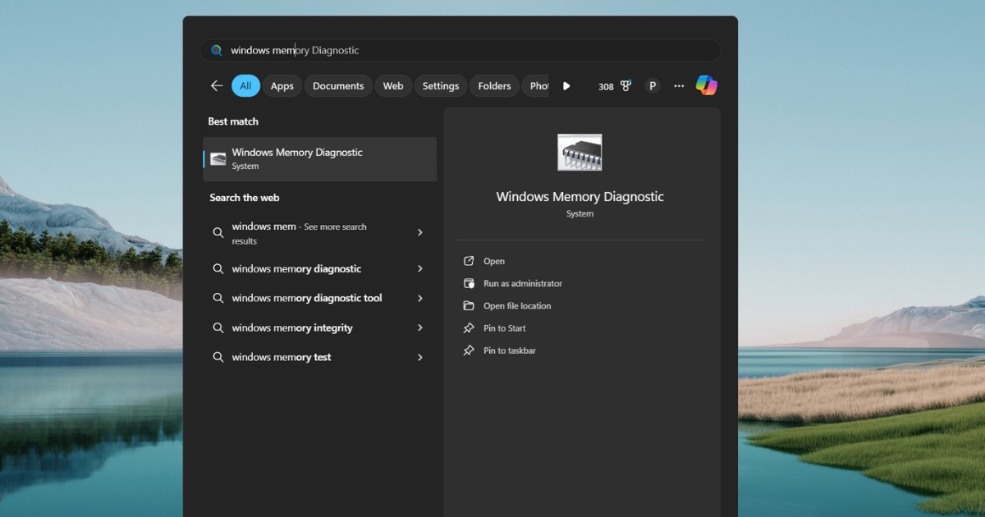Click inside the search text box
Viewport: 985px width, 517px height.
point(460,51)
